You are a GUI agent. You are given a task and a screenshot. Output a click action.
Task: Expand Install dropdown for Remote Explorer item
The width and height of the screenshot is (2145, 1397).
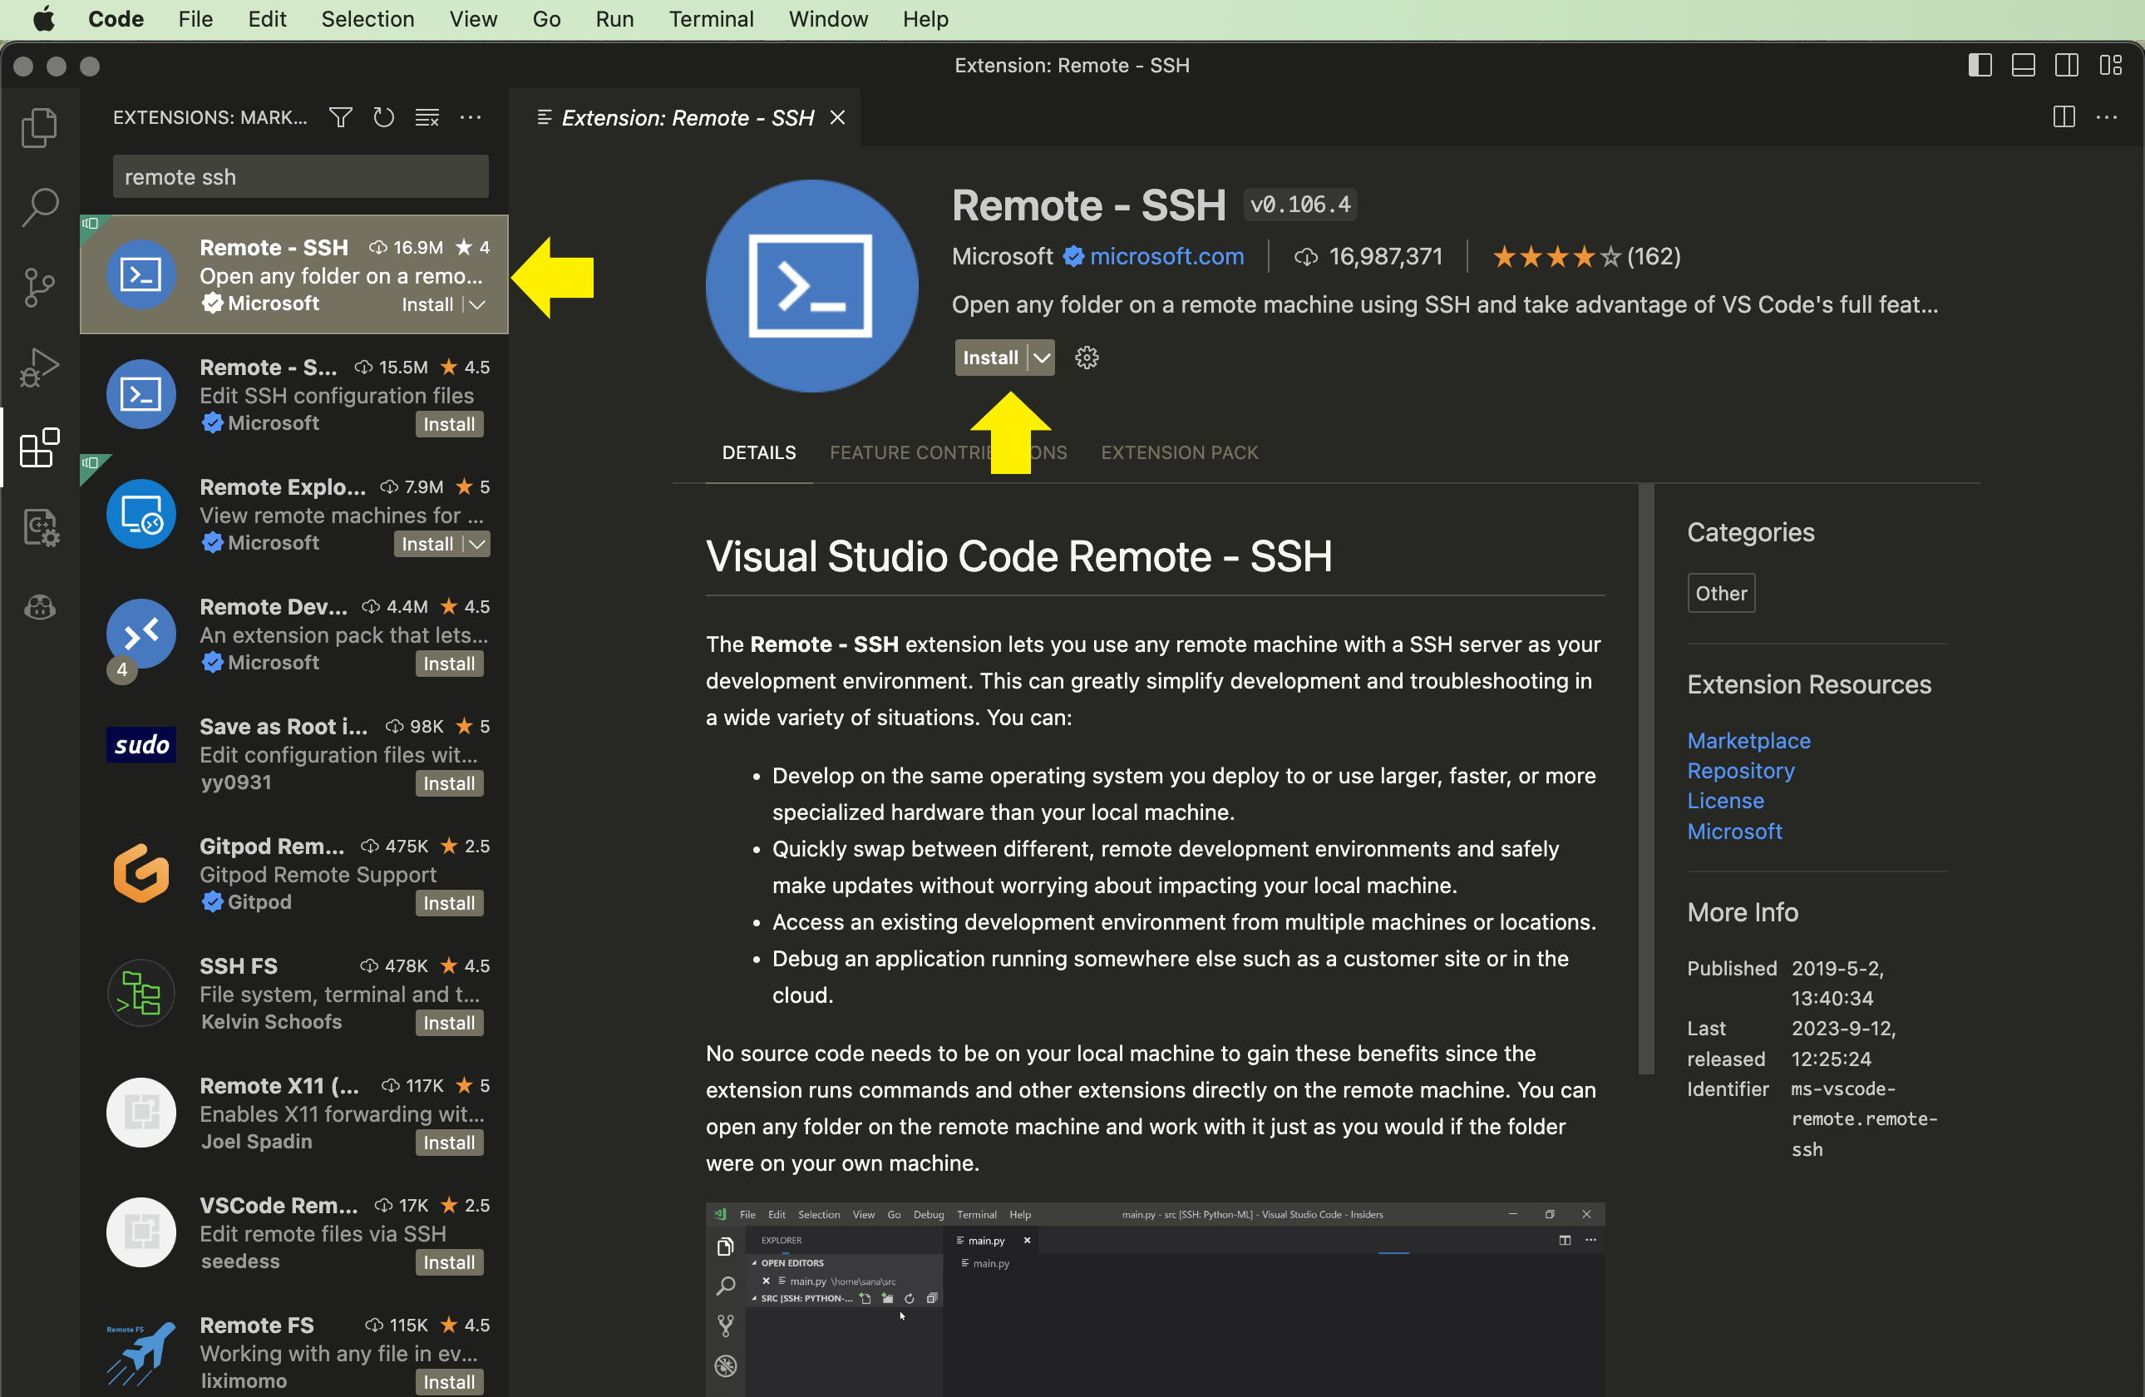click(478, 545)
